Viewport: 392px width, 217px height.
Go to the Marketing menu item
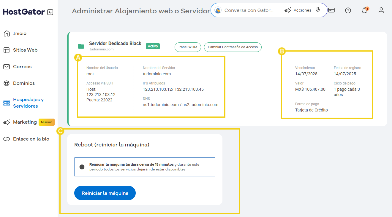point(25,122)
